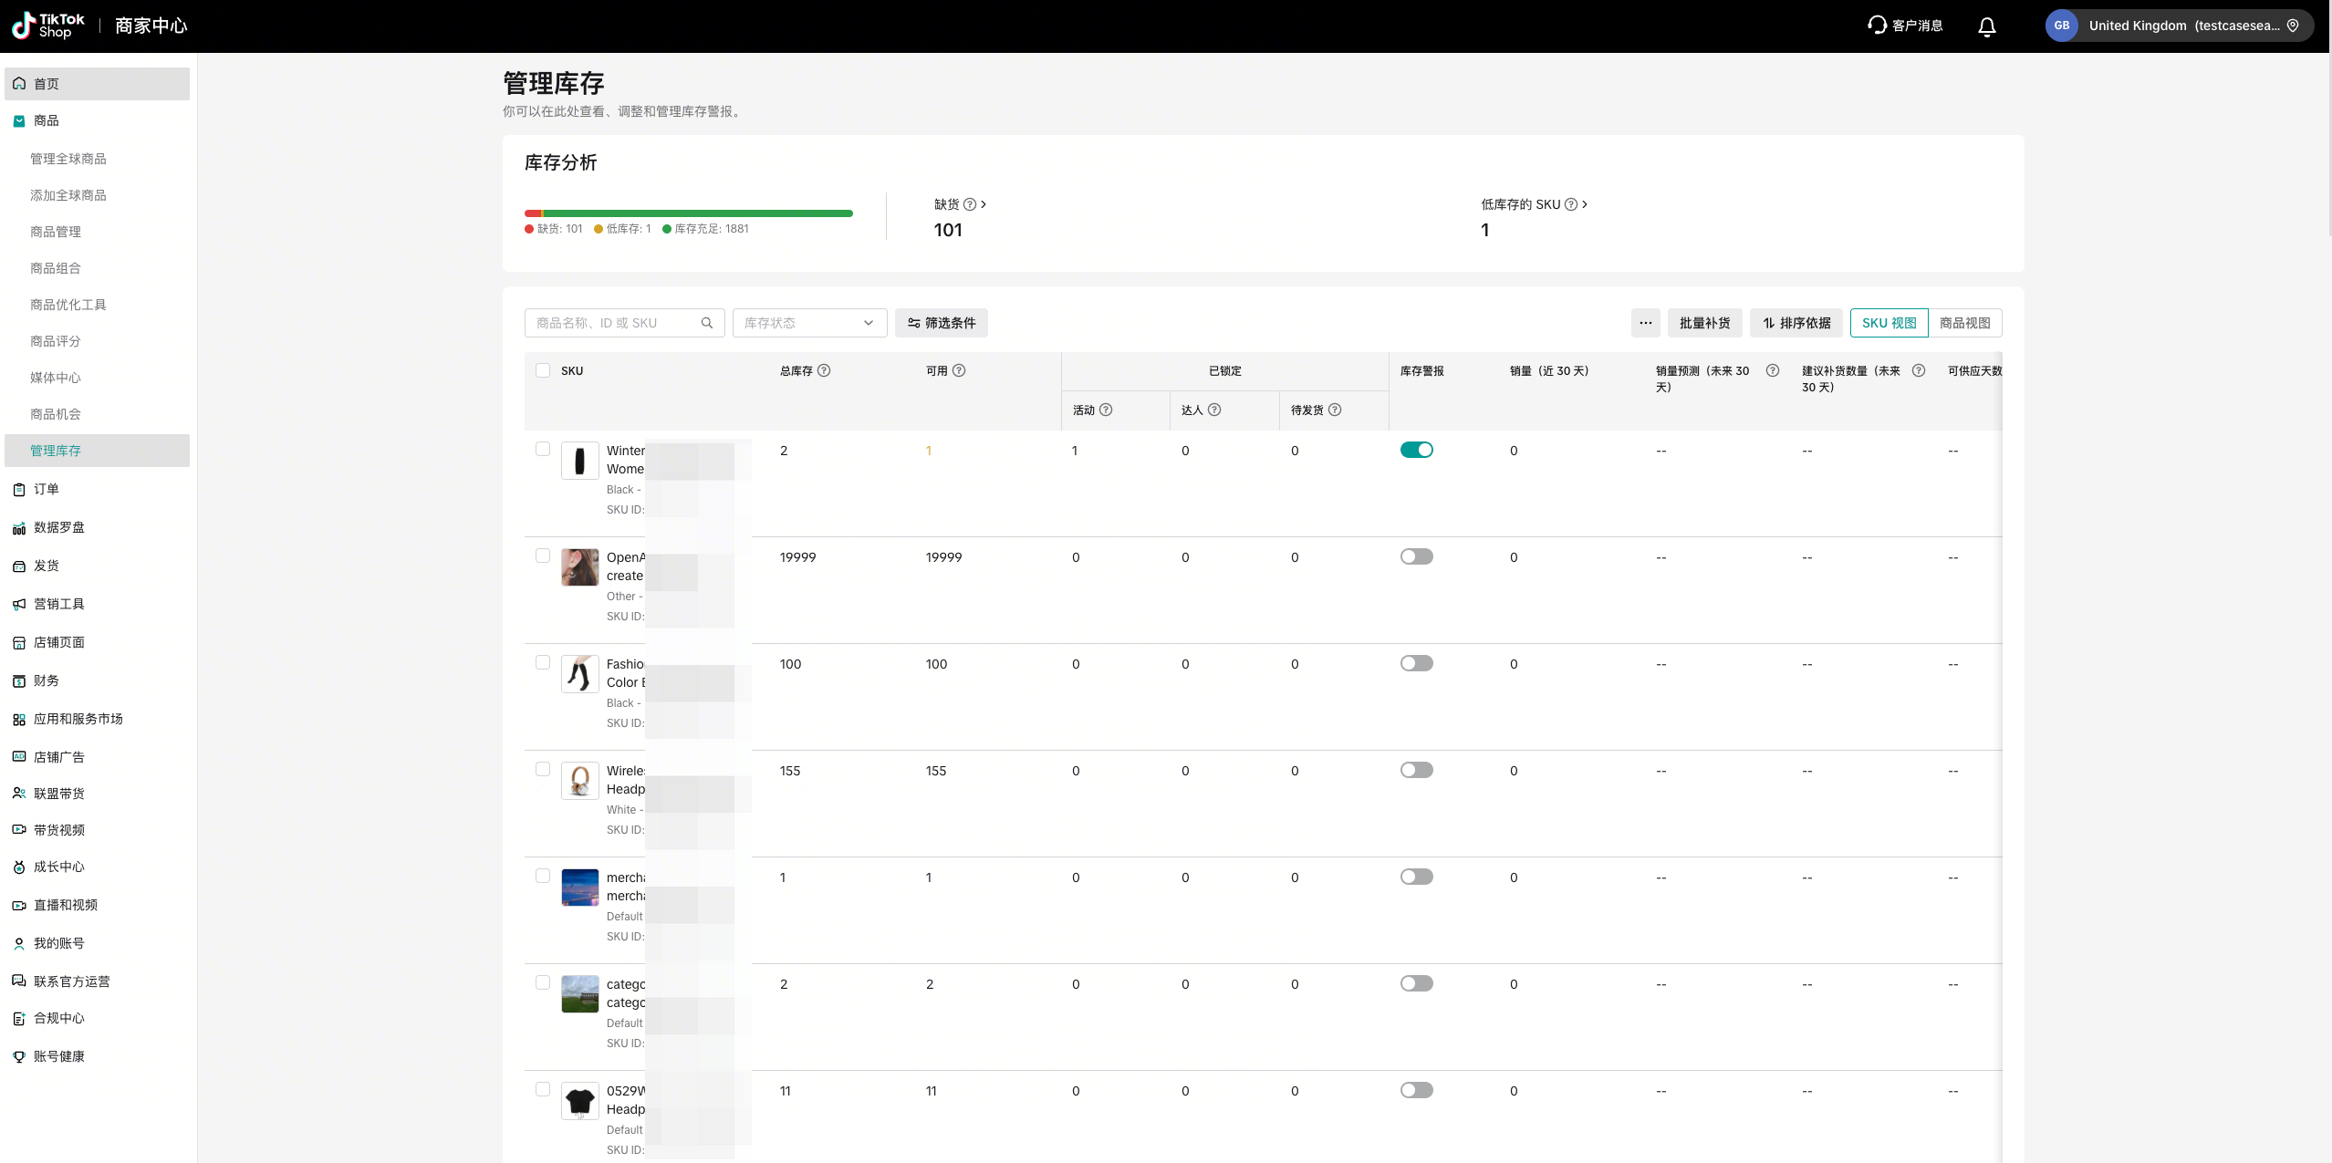Enable stock alert for 19999 stock item
Image resolution: width=2332 pixels, height=1163 pixels.
pyautogui.click(x=1416, y=556)
